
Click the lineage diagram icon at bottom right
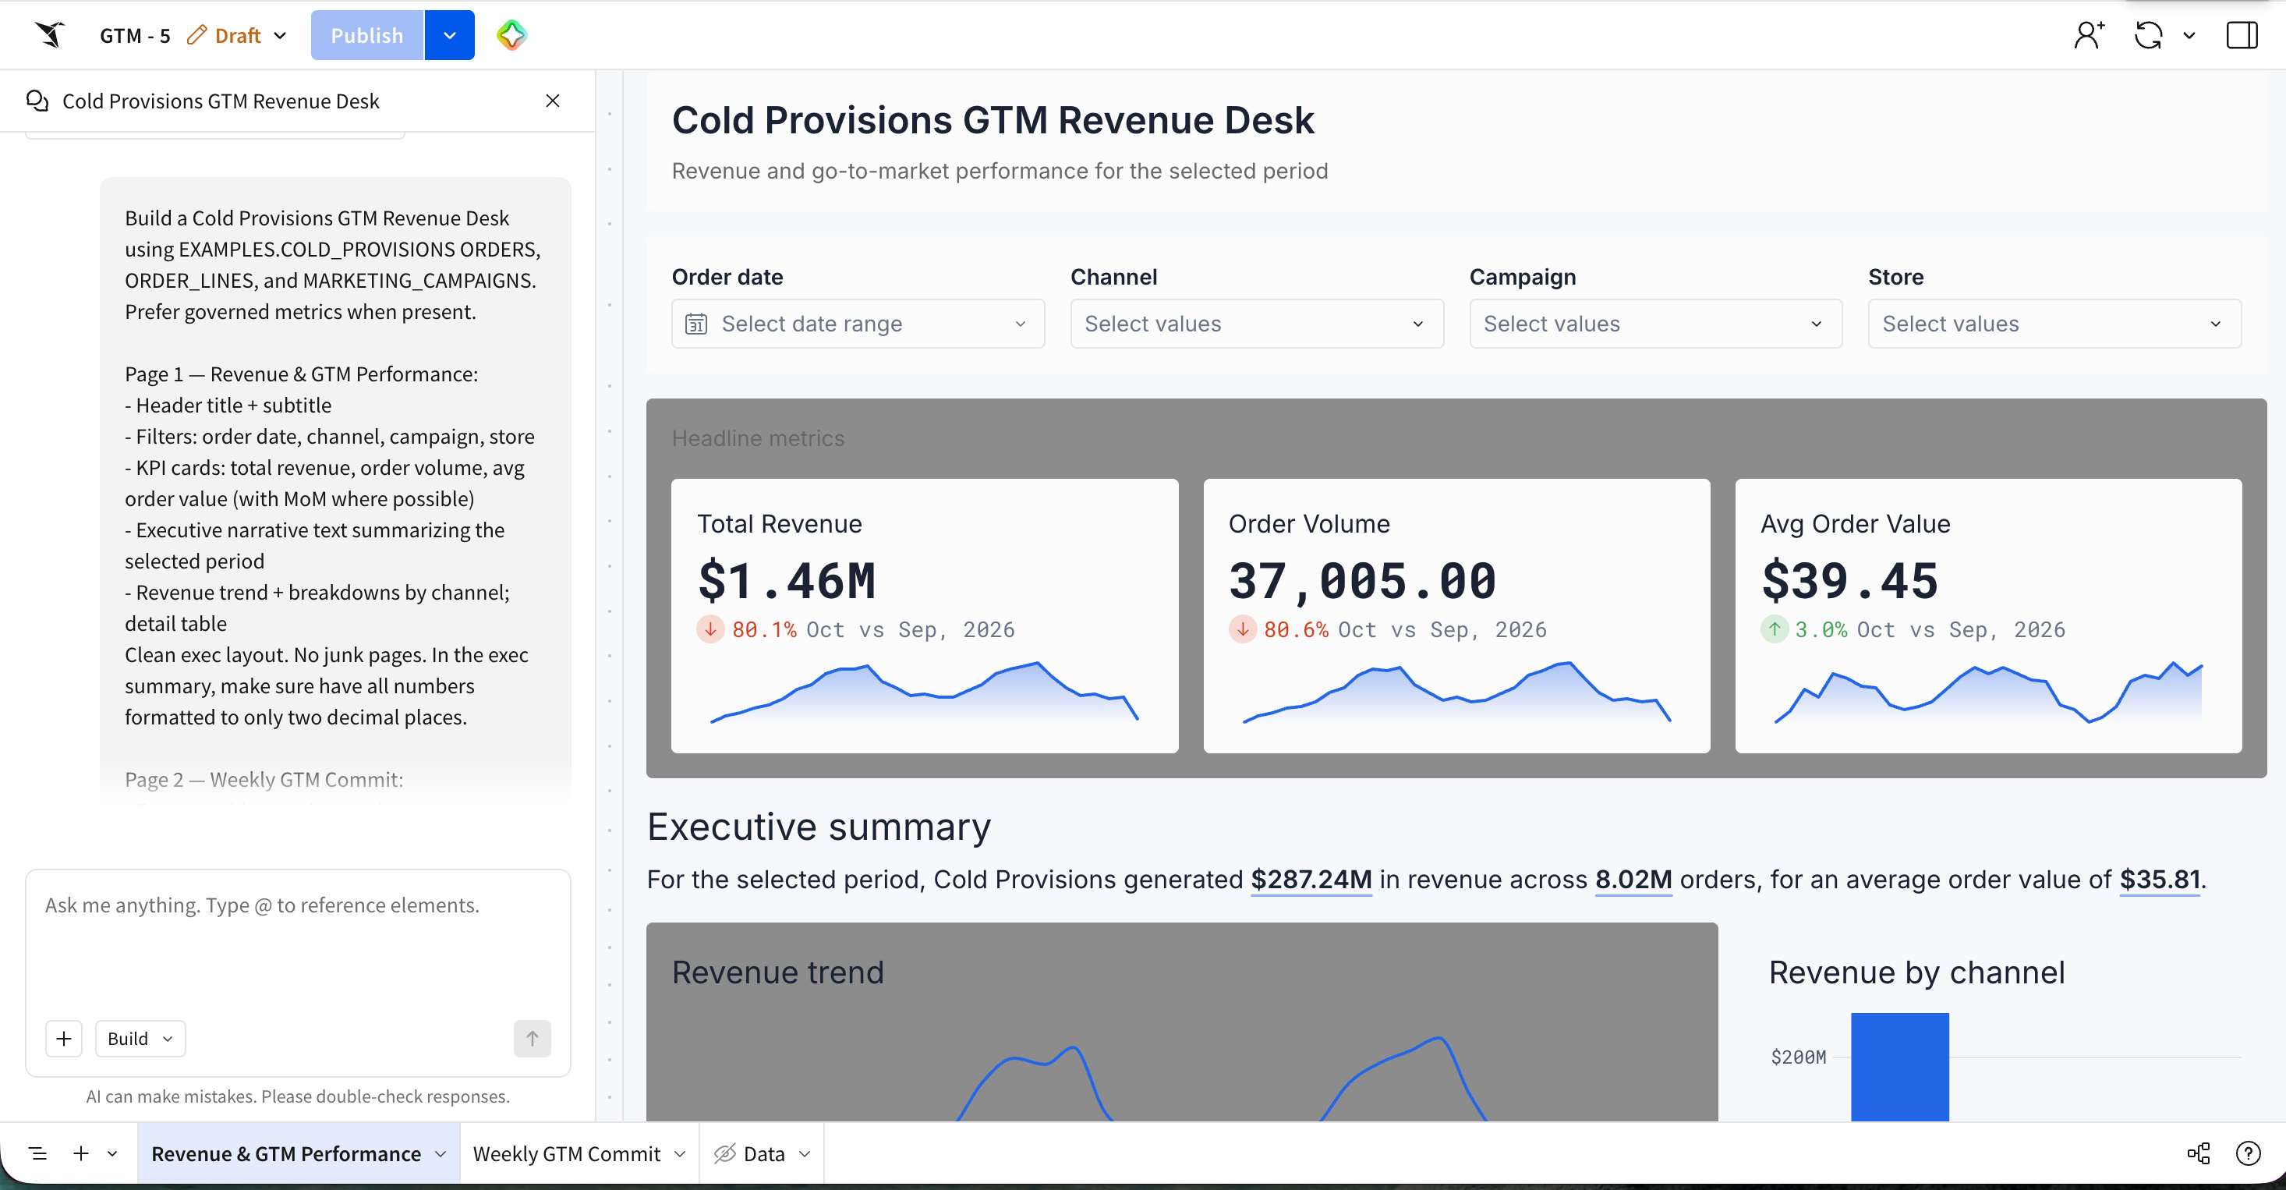click(x=2198, y=1153)
